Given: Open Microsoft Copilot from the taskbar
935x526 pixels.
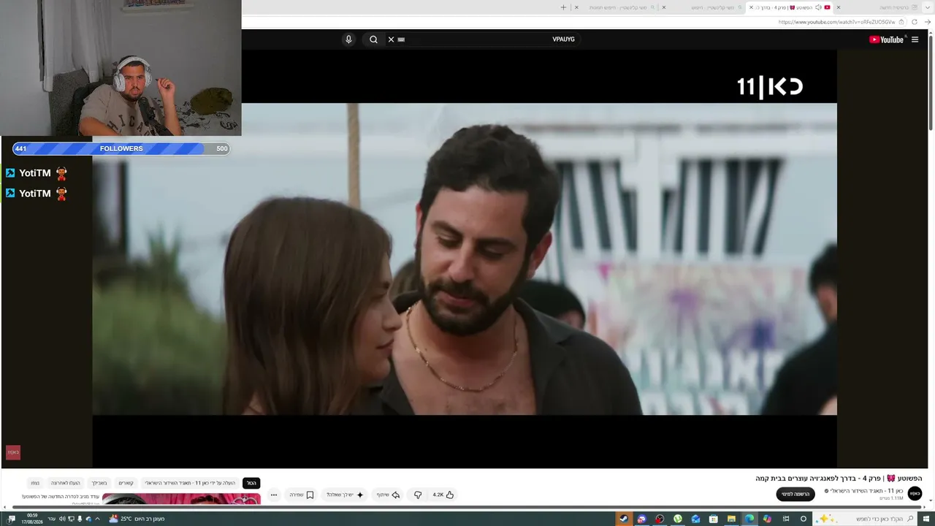Looking at the screenshot, I should coord(767,519).
